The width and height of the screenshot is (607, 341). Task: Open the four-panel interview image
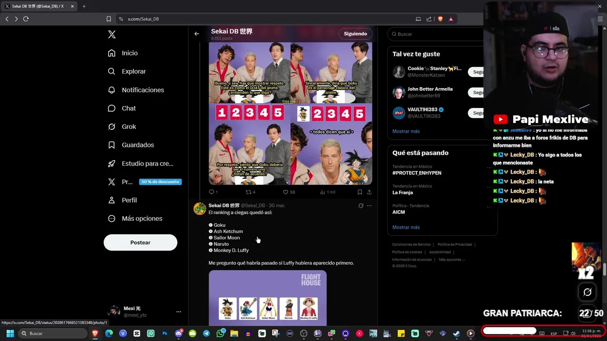(x=290, y=113)
